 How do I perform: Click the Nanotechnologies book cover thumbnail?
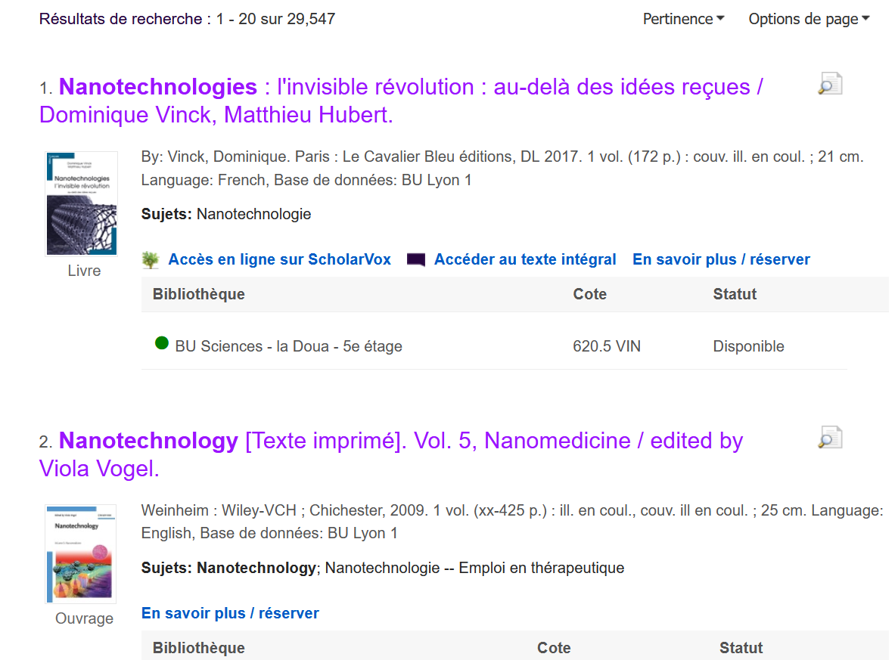(82, 204)
